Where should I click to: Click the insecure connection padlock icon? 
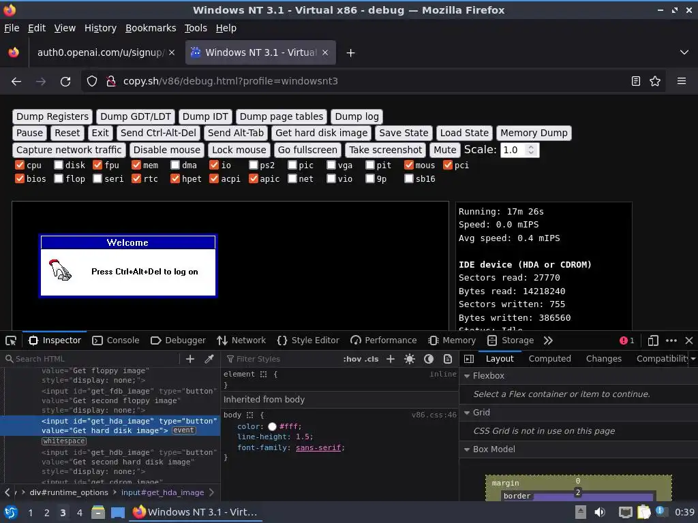click(x=111, y=82)
